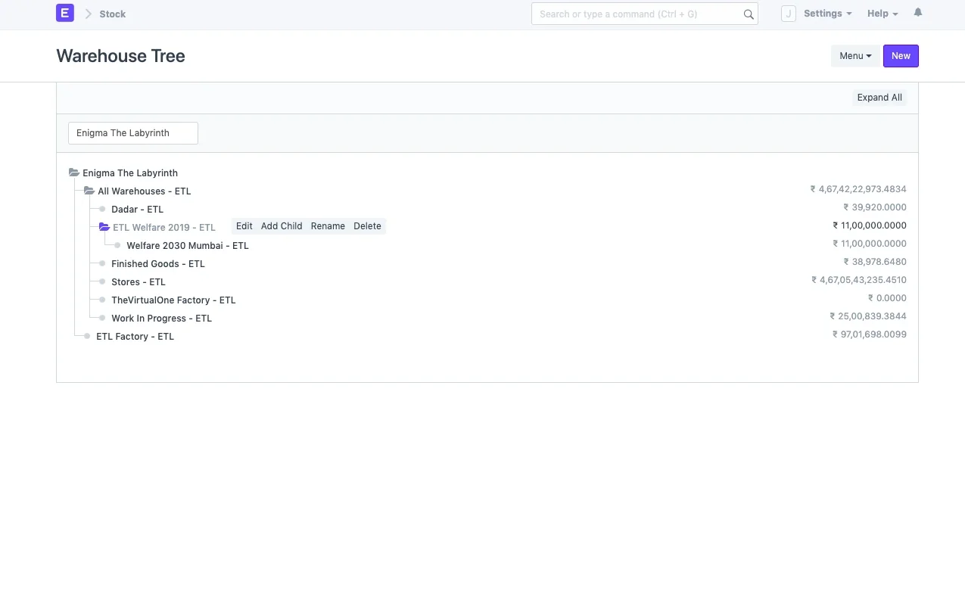Select the ETL Factory - ETL warehouse
Viewport: 965px width, 600px height.
[x=135, y=337]
